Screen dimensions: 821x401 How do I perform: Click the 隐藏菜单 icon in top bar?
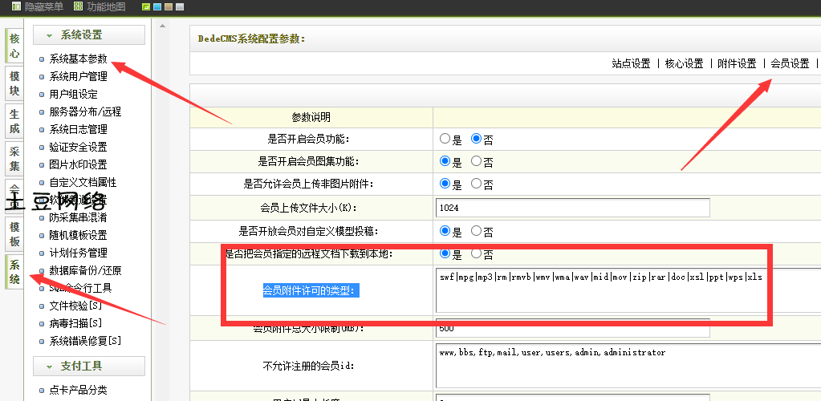pos(16,6)
